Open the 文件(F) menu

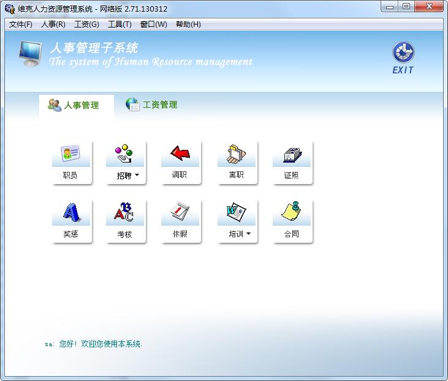[x=21, y=24]
